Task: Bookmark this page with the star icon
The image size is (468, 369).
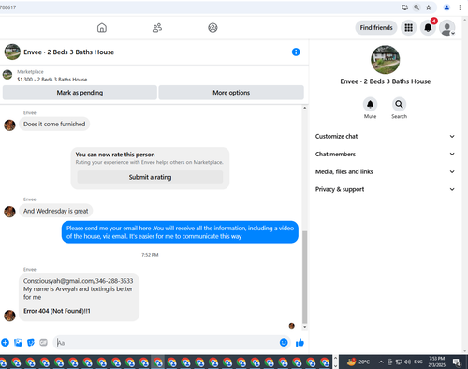Action: (429, 7)
